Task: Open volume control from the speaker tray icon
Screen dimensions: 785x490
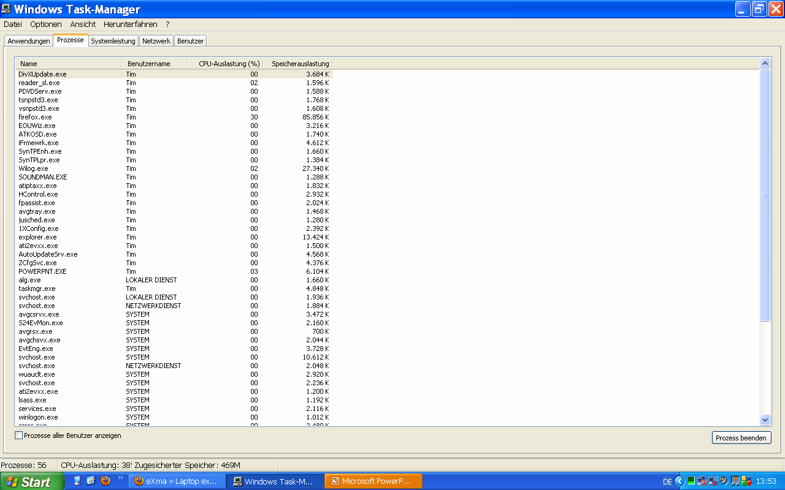Action: point(724,481)
